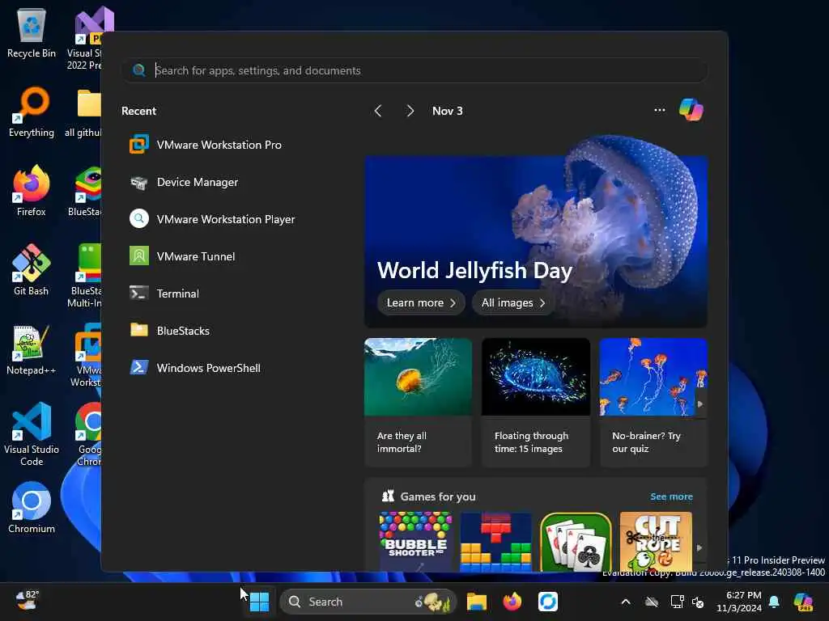This screenshot has width=829, height=621.
Task: Click the muted volume tray icon
Action: [x=698, y=602]
